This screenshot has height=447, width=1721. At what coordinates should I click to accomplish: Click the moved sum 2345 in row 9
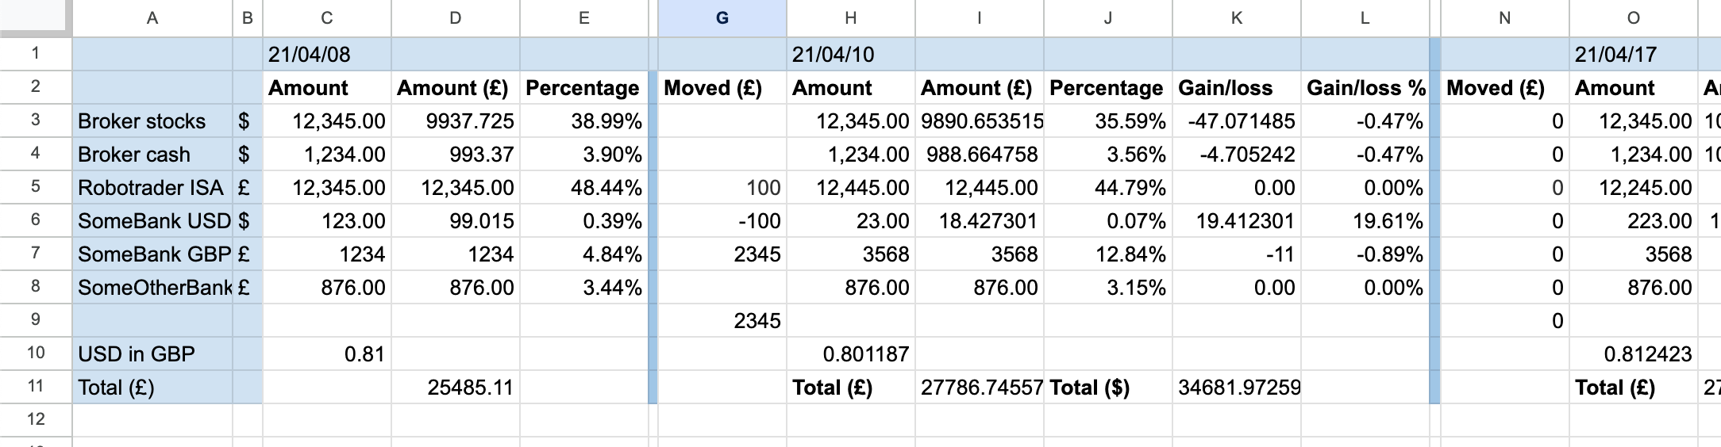pyautogui.click(x=722, y=321)
